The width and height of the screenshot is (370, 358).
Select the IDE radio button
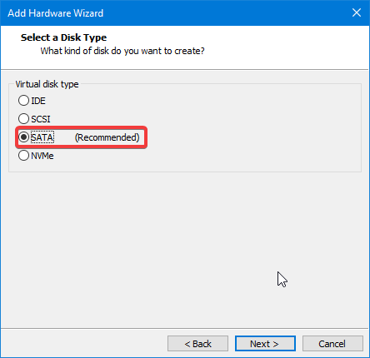coord(23,101)
